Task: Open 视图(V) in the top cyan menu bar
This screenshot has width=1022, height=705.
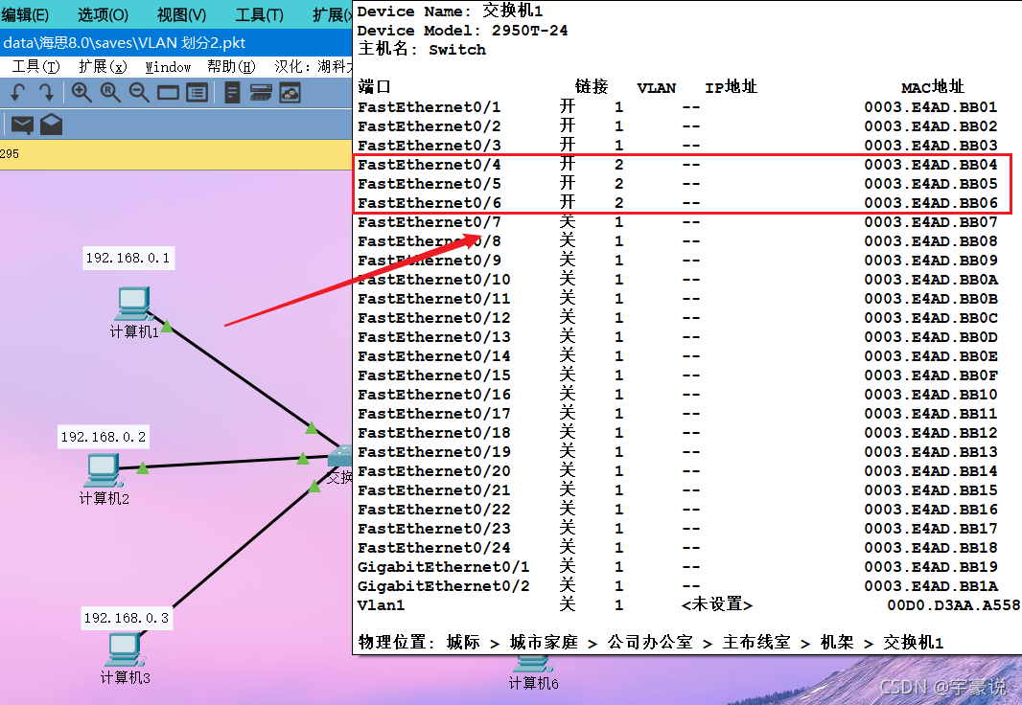Action: pos(182,14)
